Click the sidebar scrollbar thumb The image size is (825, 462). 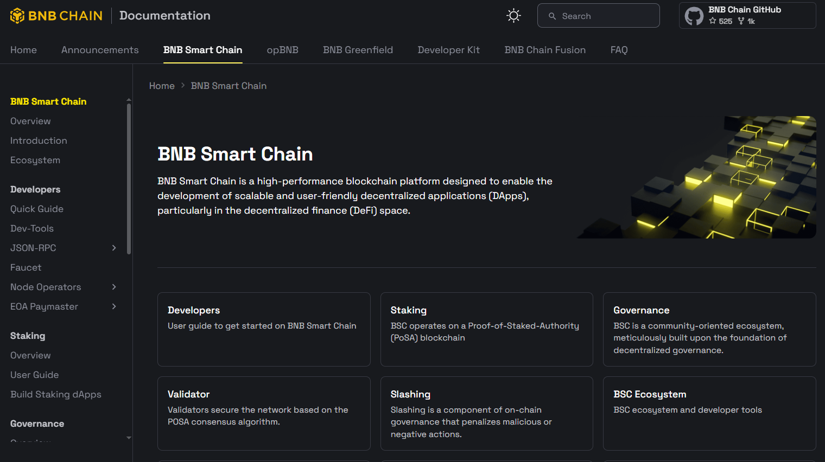(x=129, y=178)
